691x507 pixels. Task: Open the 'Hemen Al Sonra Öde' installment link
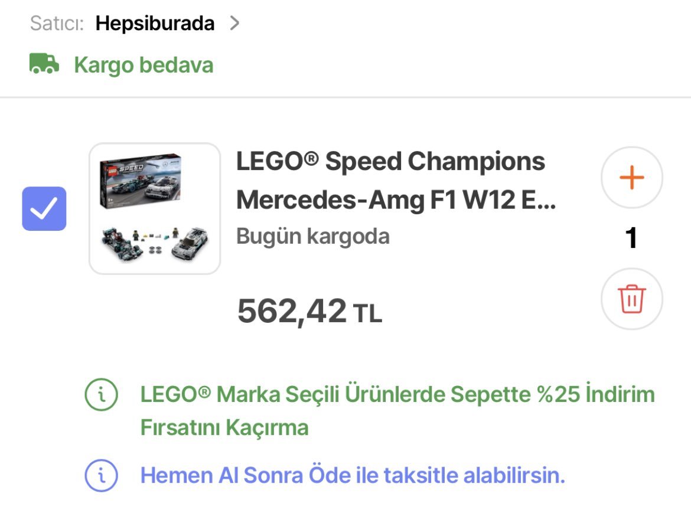pos(353,475)
